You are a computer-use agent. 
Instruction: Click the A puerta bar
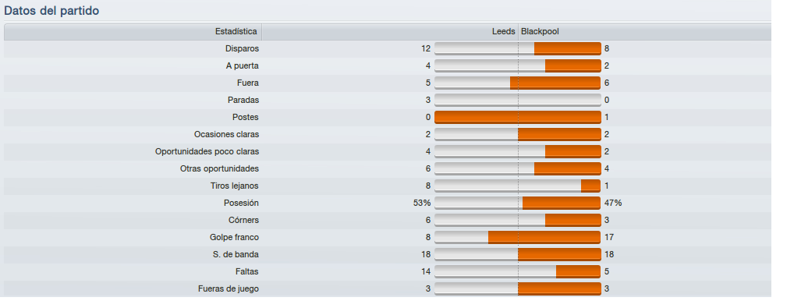[518, 65]
